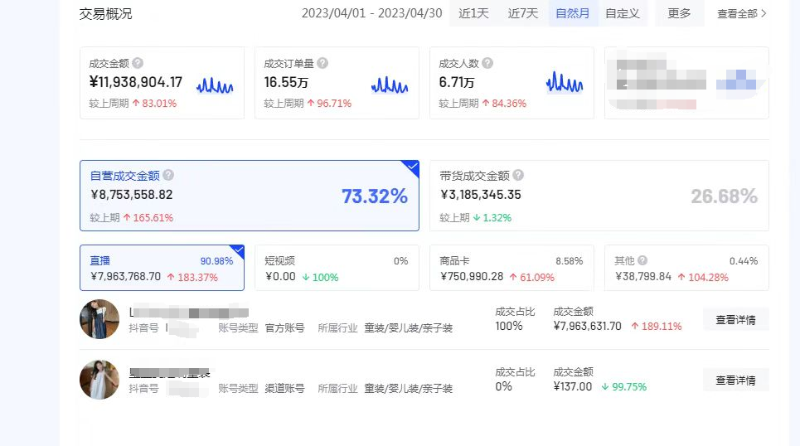
Task: Select the 近1天 time range tab
Action: coord(473,13)
